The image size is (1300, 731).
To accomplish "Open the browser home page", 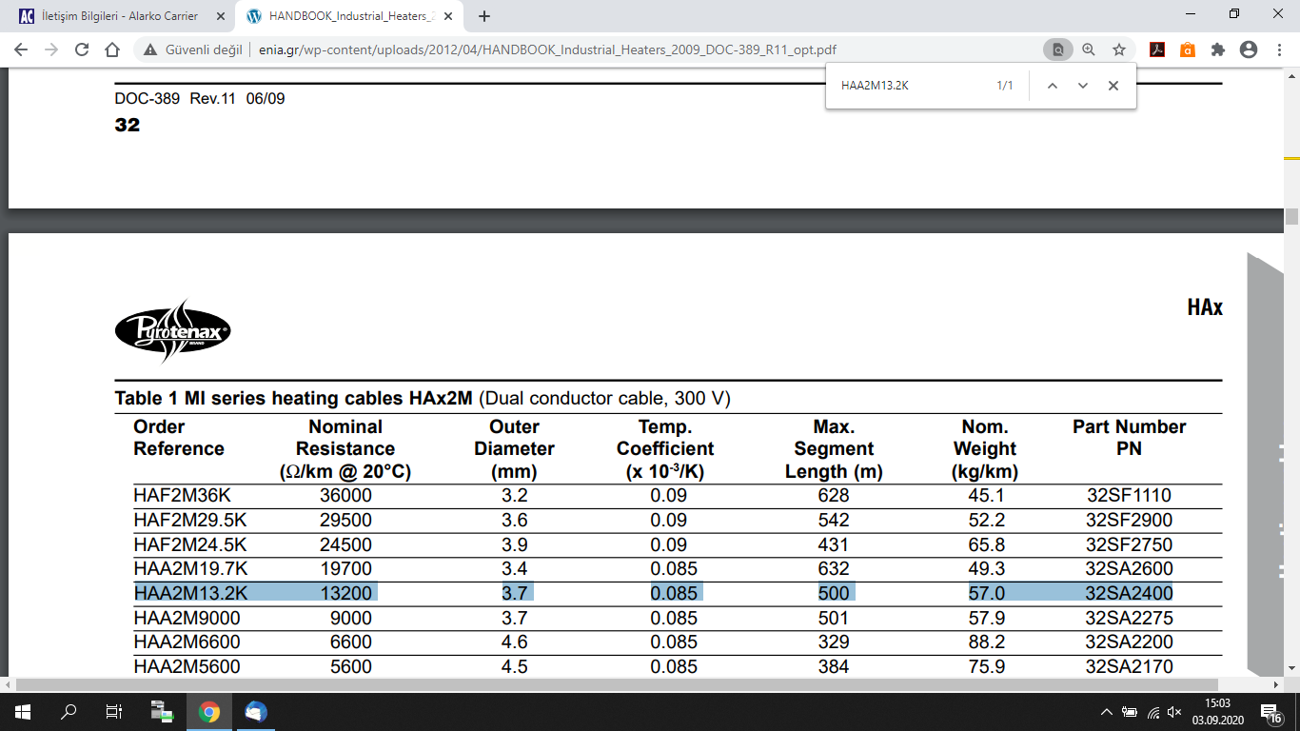I will [x=112, y=50].
